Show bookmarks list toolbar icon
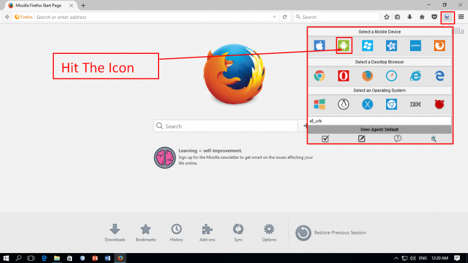468x263 pixels. [x=397, y=17]
